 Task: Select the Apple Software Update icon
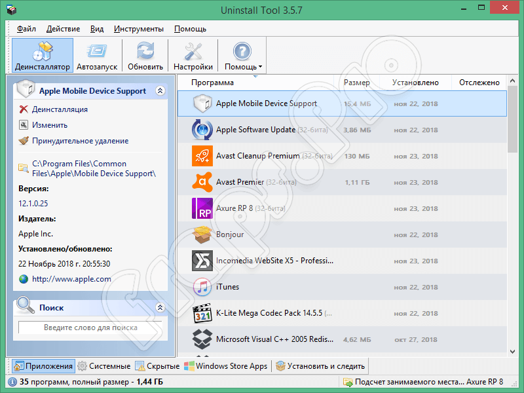pos(202,130)
